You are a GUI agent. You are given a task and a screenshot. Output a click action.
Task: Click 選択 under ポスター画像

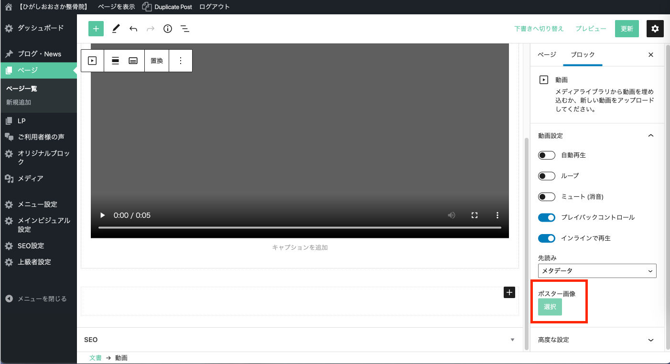click(550, 307)
